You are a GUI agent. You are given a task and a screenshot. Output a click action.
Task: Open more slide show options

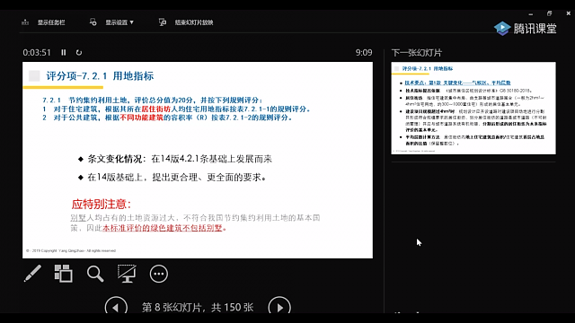pyautogui.click(x=159, y=274)
